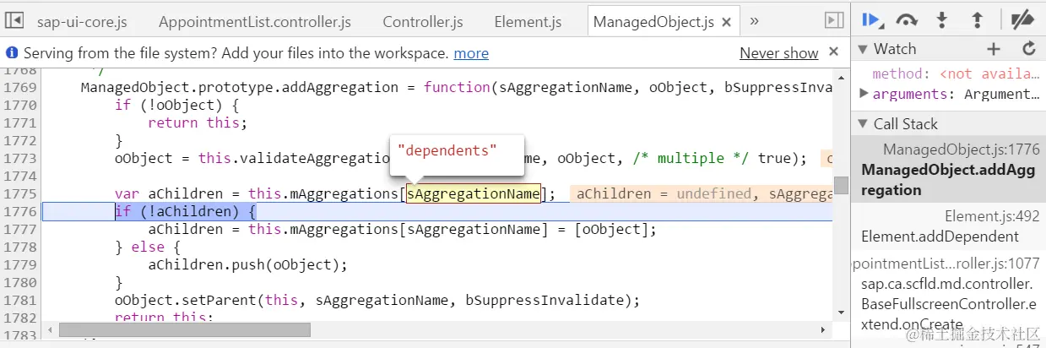Screen dimensions: 1046x348
Task: Open AppointmentList.controller.js tab
Action: (x=255, y=22)
